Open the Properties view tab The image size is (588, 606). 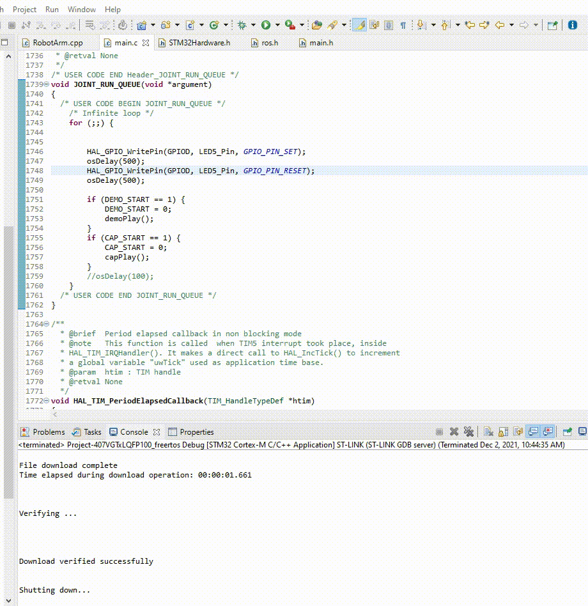point(191,432)
